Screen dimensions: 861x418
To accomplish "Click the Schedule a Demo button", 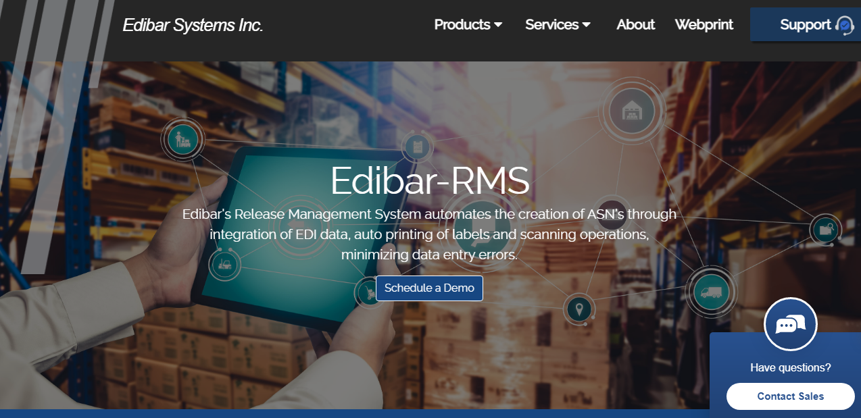I will point(430,288).
